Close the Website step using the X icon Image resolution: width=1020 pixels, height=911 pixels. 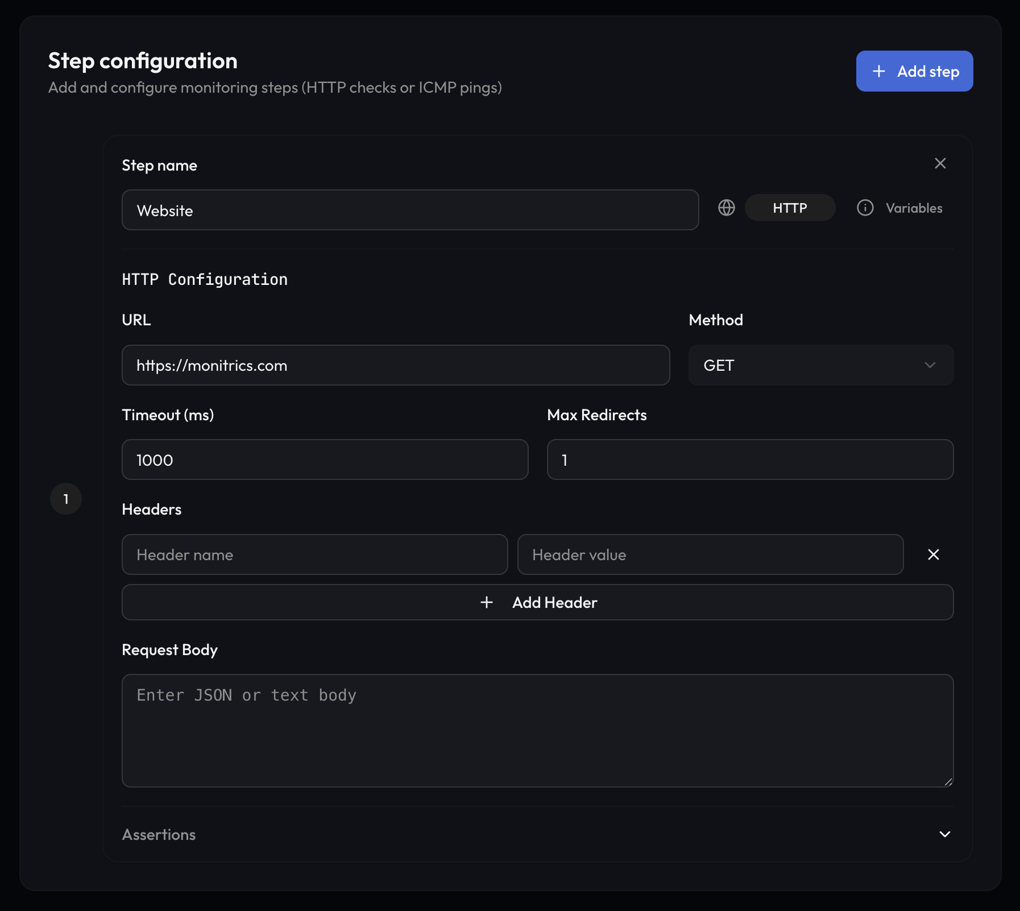click(x=940, y=163)
